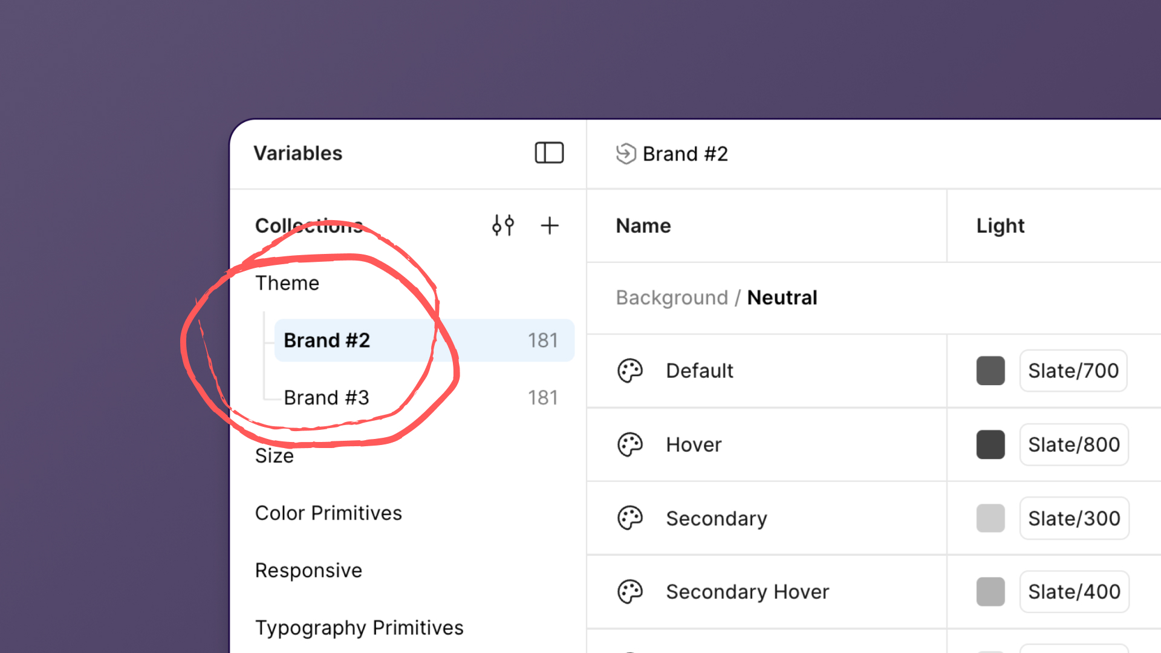Collapse the Theme collection group

pos(287,283)
